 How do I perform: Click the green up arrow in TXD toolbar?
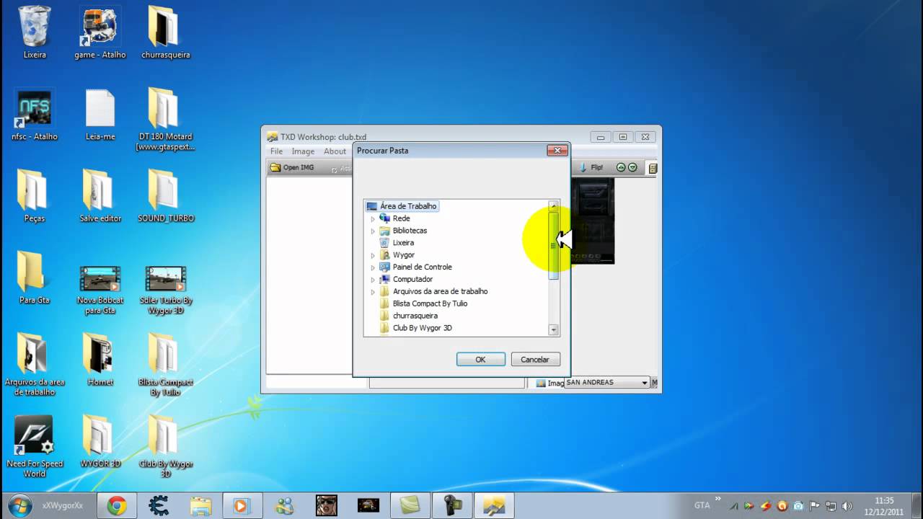point(620,167)
